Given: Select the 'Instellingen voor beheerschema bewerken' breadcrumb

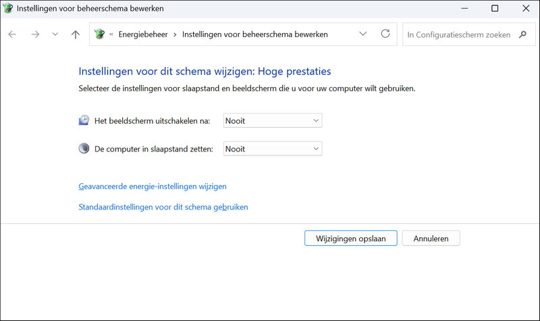Looking at the screenshot, I should click(x=254, y=34).
